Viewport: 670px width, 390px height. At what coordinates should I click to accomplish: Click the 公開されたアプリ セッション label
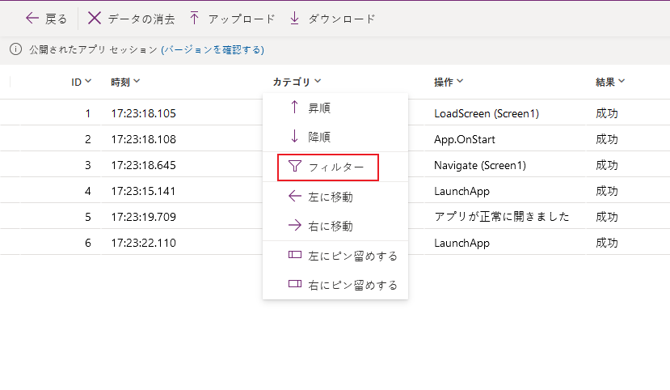click(x=93, y=49)
